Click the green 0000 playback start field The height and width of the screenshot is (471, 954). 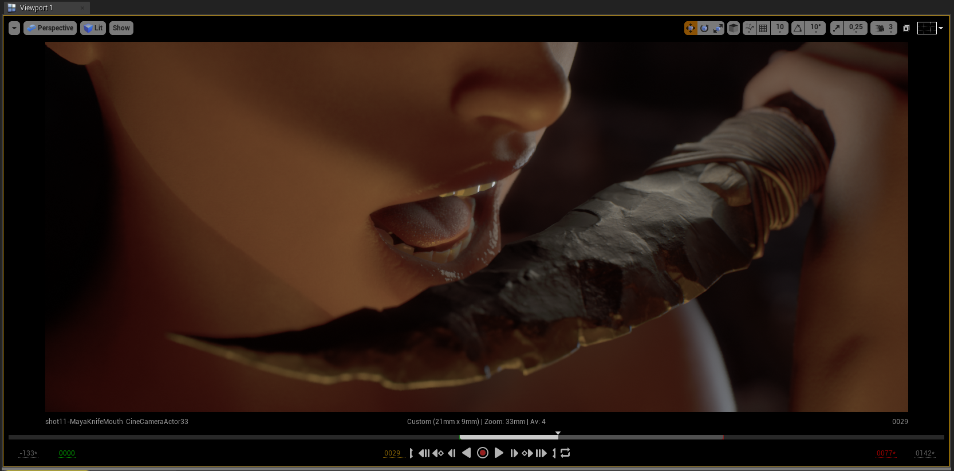[x=67, y=453]
